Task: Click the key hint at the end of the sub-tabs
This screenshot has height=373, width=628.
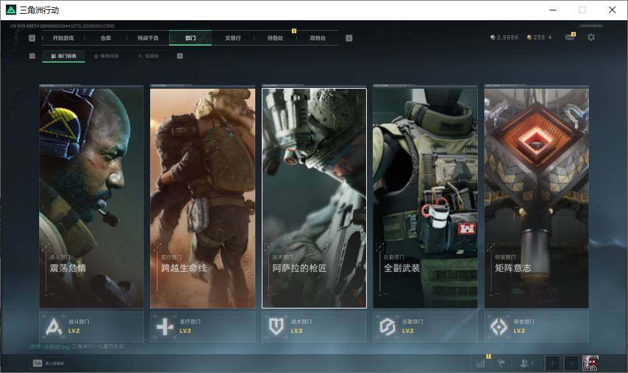Action: tap(180, 56)
